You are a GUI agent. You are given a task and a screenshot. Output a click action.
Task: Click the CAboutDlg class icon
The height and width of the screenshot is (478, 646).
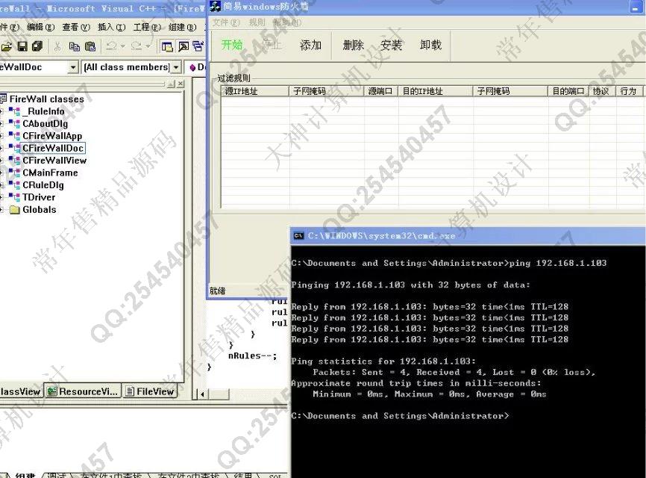coord(14,123)
